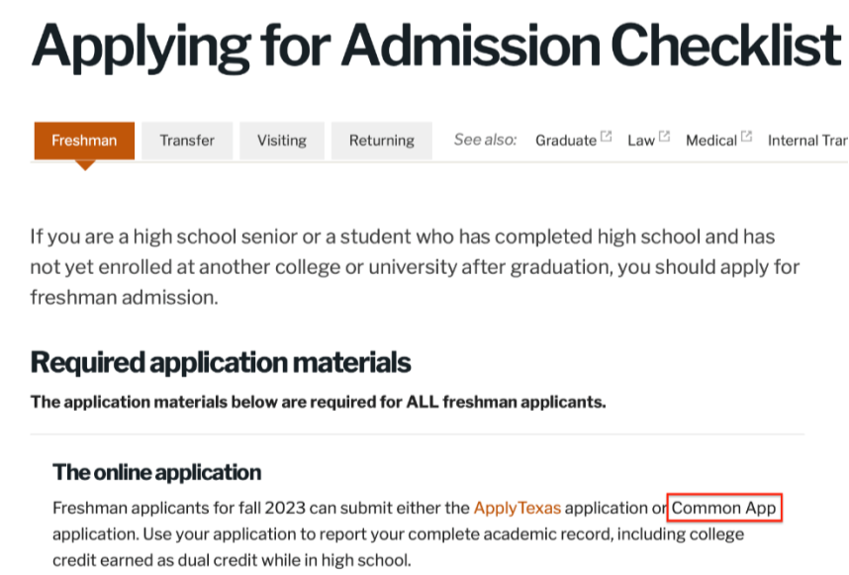849x575 pixels.
Task: Click the Applying for Admission Checklist title
Action: pos(435,45)
